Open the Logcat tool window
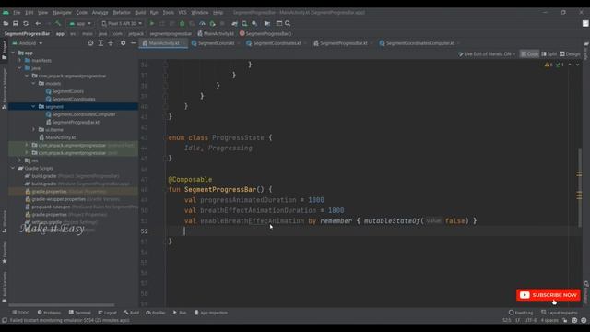 (x=108, y=313)
